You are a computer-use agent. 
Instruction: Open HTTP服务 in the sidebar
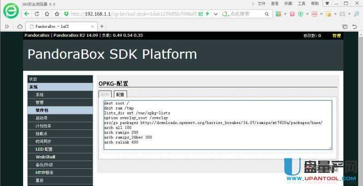(x=60, y=172)
